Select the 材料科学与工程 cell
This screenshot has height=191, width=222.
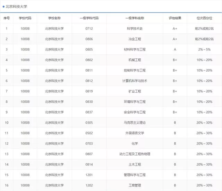[135, 49]
